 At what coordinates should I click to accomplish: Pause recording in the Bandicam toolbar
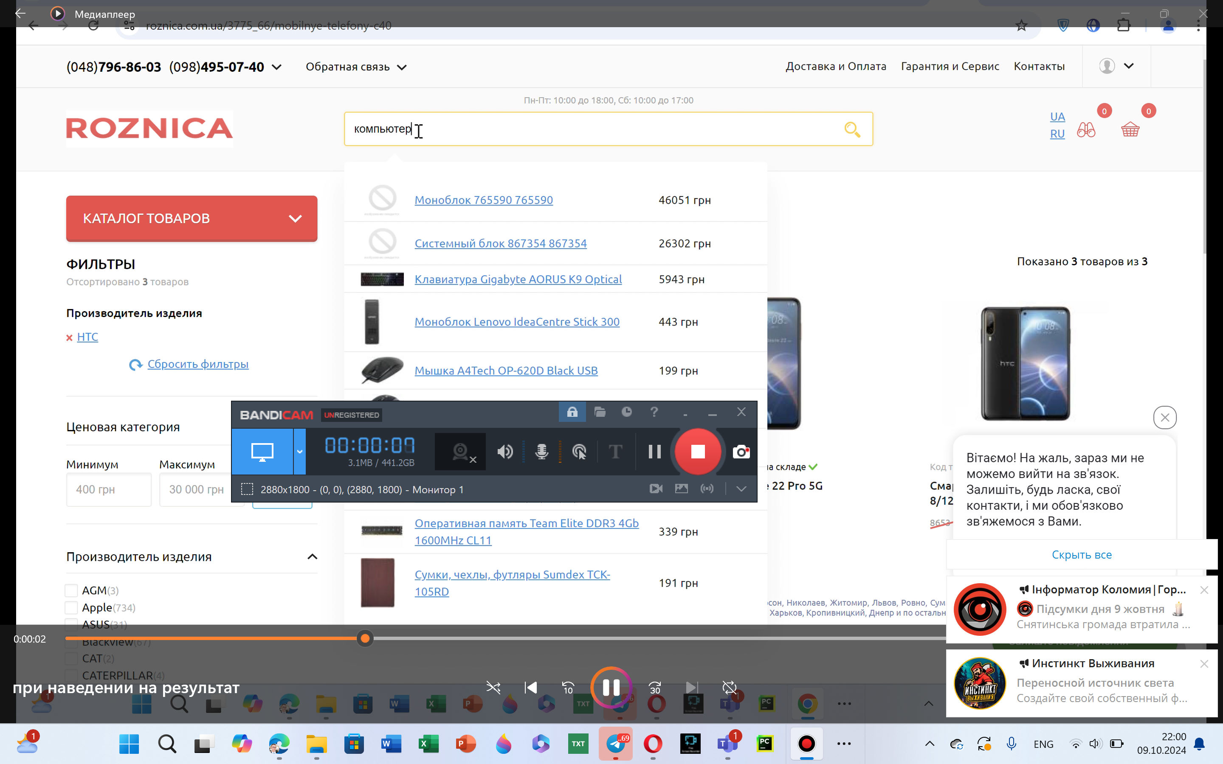[654, 451]
